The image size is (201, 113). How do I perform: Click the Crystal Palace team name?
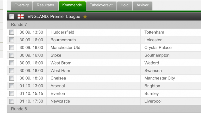click(x=158, y=48)
